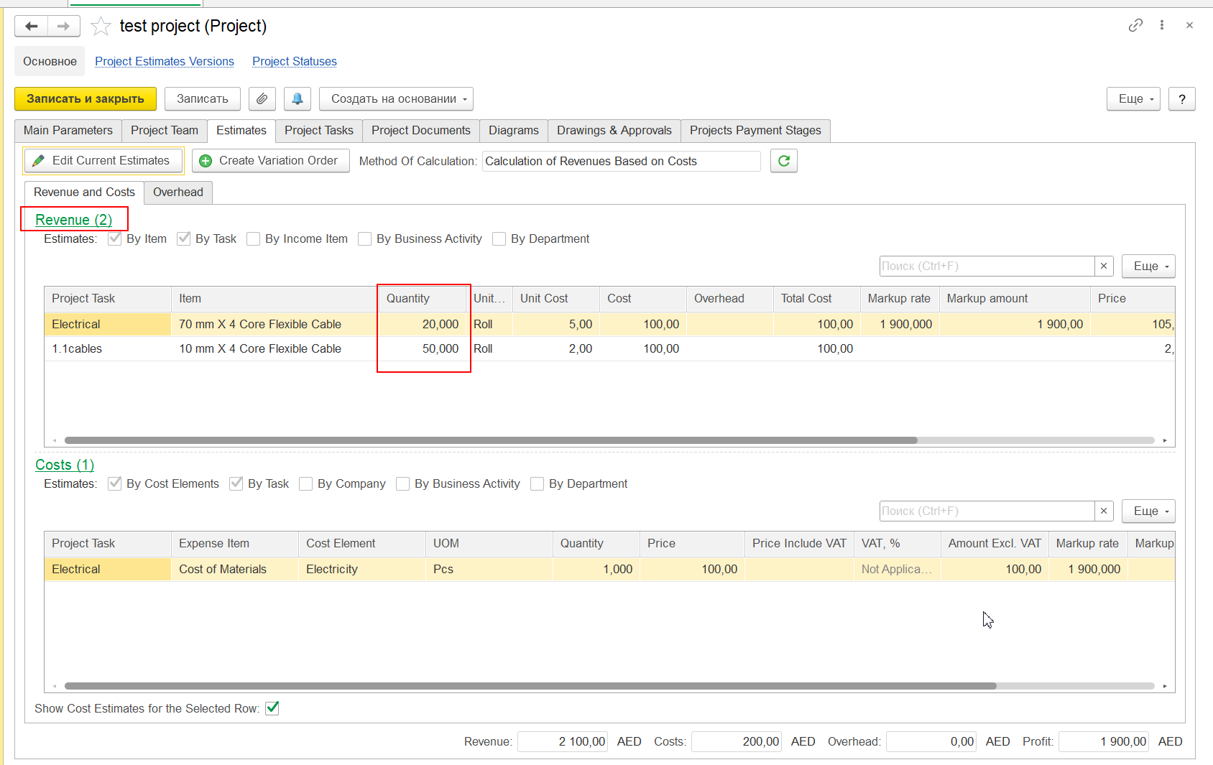This screenshot has width=1213, height=765.
Task: Clear the Revenue search field with X
Action: [1104, 266]
